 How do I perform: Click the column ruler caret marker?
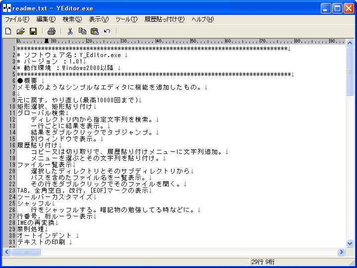click(x=47, y=41)
